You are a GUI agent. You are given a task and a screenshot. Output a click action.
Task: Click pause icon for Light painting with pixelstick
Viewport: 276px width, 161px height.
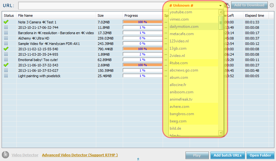pos(6,76)
